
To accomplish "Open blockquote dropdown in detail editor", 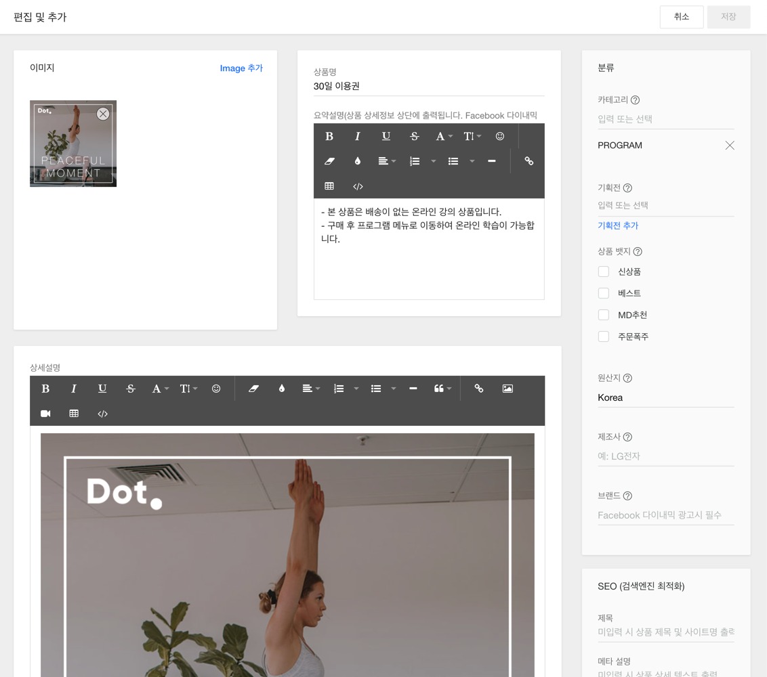I will [442, 389].
